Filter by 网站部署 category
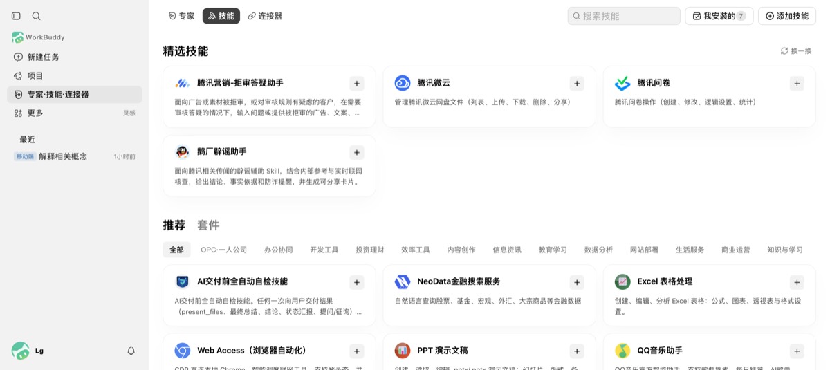The width and height of the screenshot is (830, 370). pyautogui.click(x=644, y=250)
